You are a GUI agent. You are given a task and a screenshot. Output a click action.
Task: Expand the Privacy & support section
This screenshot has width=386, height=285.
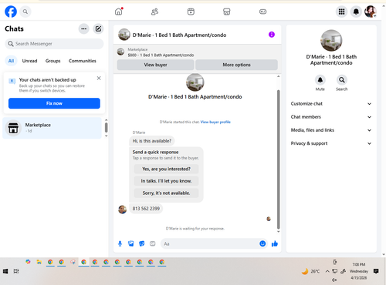[x=331, y=143]
